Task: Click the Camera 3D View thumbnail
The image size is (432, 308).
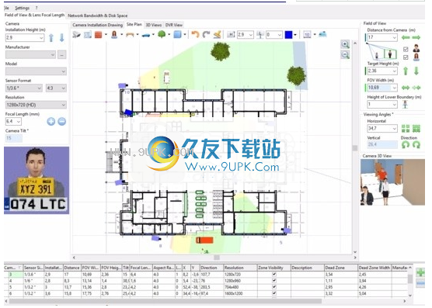Action: pyautogui.click(x=392, y=182)
